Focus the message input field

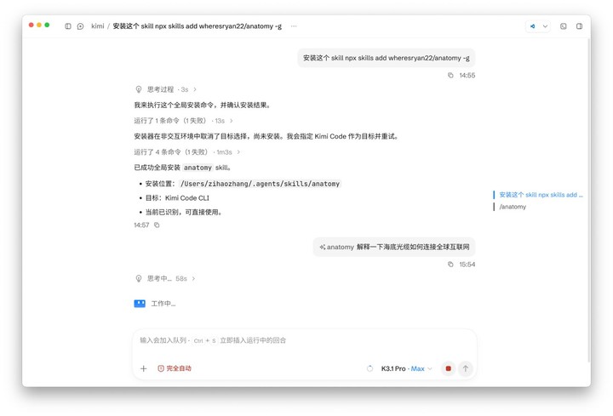point(304,340)
